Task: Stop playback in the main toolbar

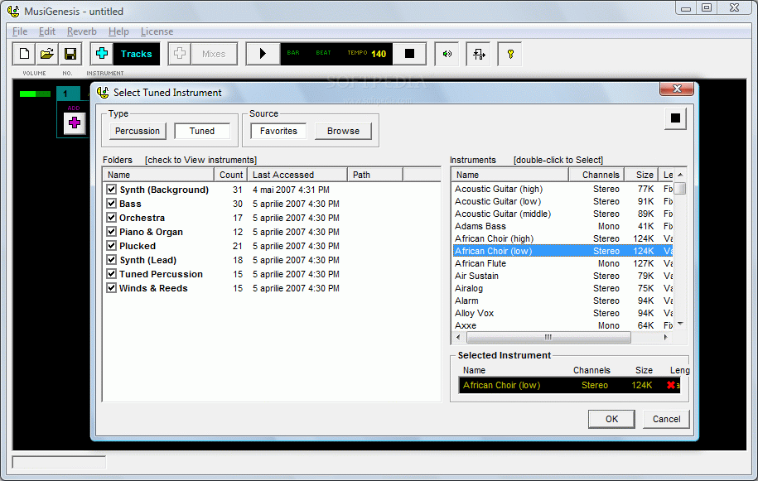Action: click(409, 54)
